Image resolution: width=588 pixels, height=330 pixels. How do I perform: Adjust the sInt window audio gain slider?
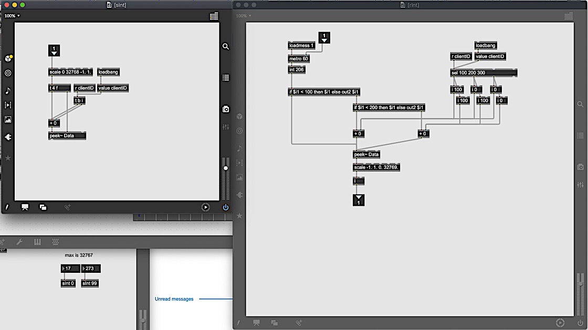coord(226,168)
